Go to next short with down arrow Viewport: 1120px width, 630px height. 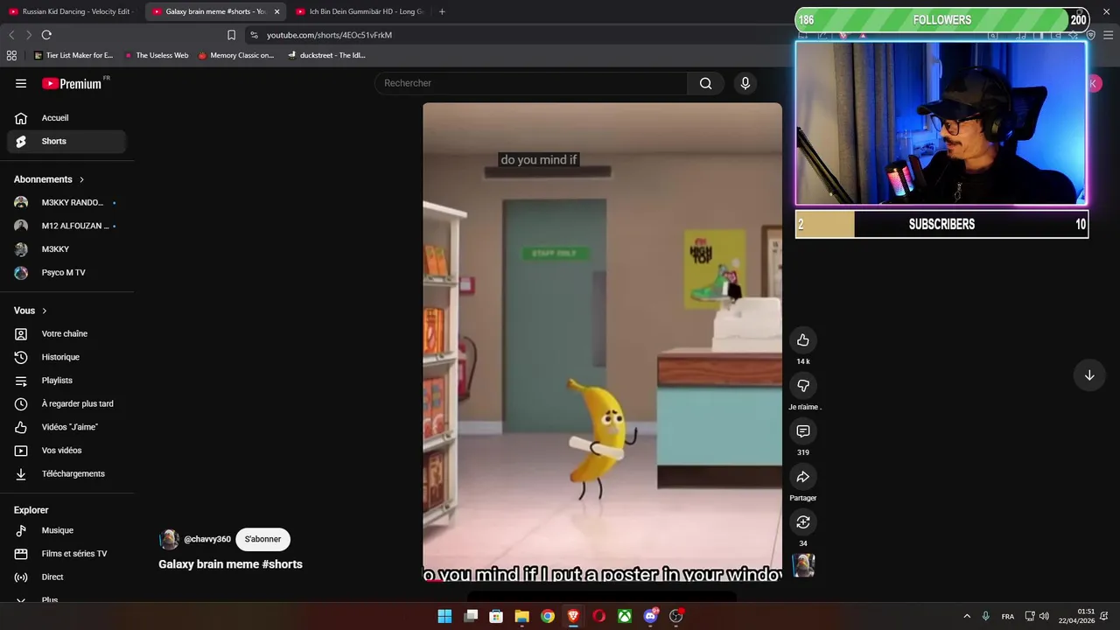coord(1089,375)
